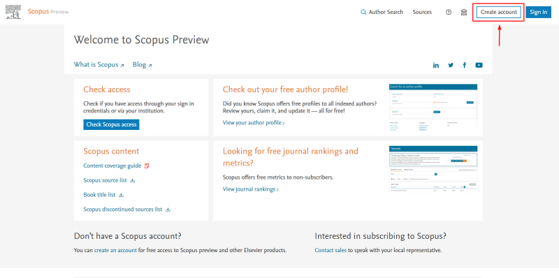The height and width of the screenshot is (278, 559).
Task: Open Content coverage guide link
Action: coord(112,166)
